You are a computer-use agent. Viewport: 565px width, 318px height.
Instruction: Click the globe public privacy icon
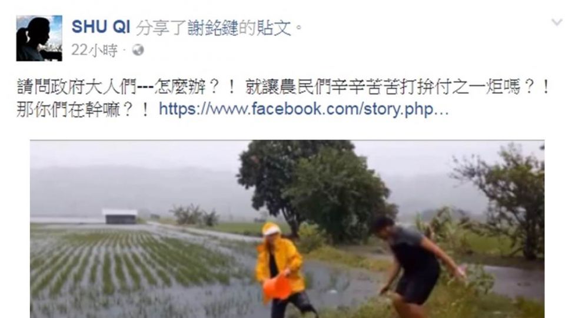138,49
